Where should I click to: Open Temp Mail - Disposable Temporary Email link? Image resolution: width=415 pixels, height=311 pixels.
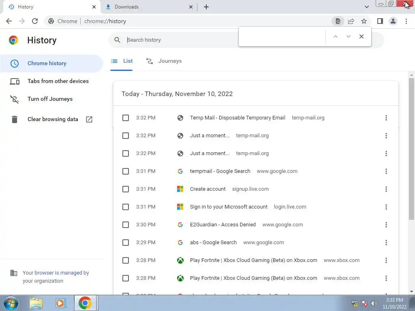click(237, 118)
